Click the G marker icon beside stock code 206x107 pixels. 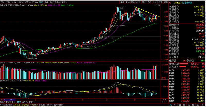pyautogui.click(x=170, y=2)
